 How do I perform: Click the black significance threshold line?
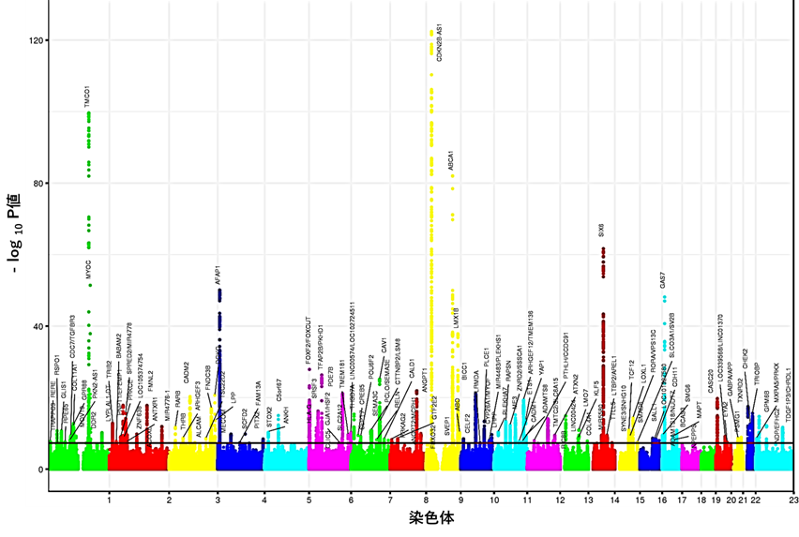pos(421,443)
